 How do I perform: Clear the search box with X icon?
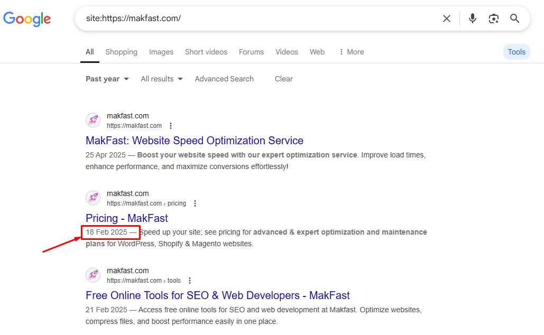[x=447, y=18]
